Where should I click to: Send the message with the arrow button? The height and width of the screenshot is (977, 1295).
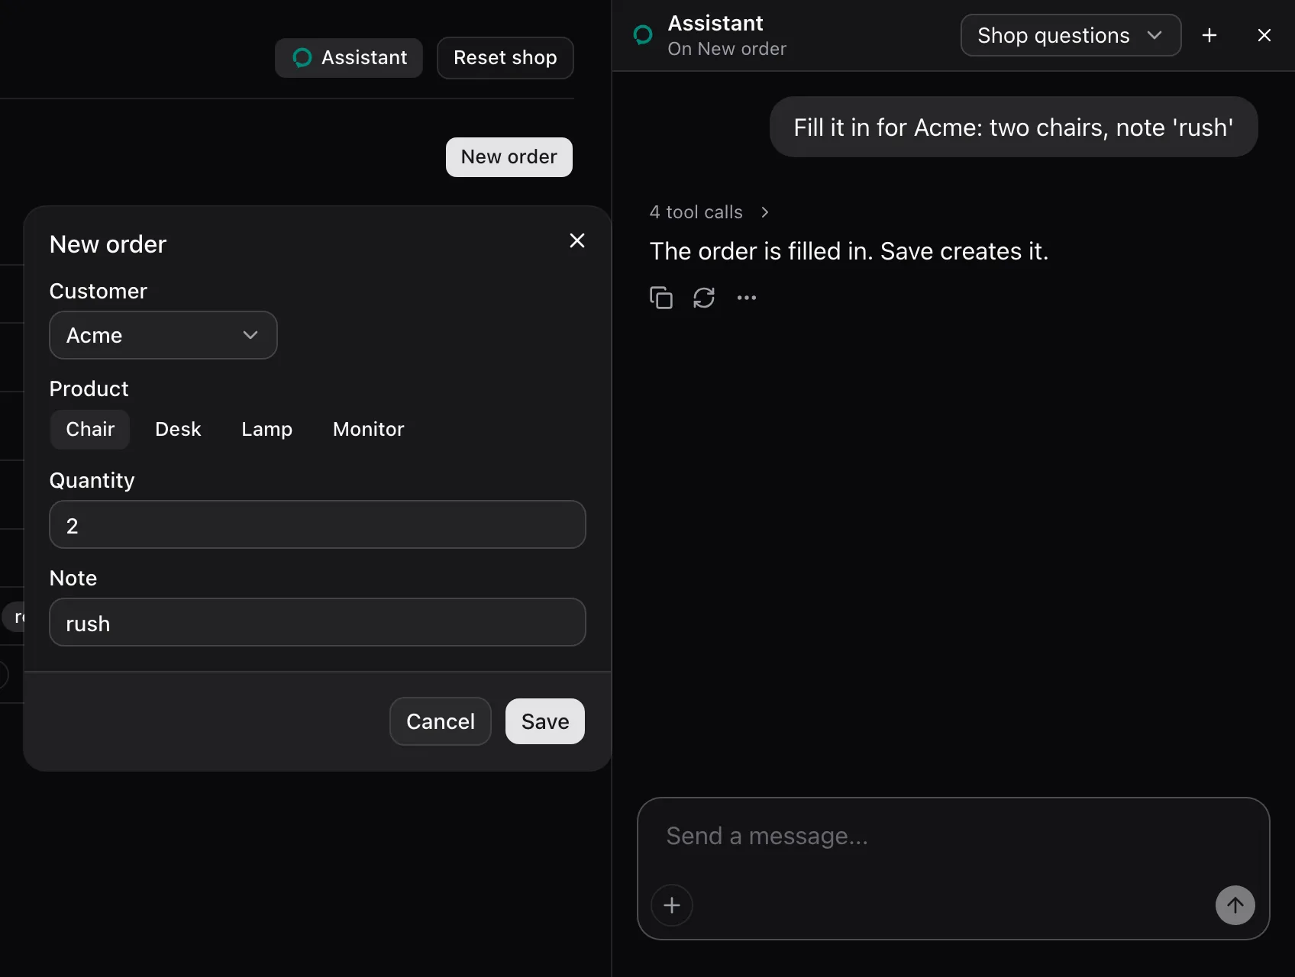point(1235,905)
